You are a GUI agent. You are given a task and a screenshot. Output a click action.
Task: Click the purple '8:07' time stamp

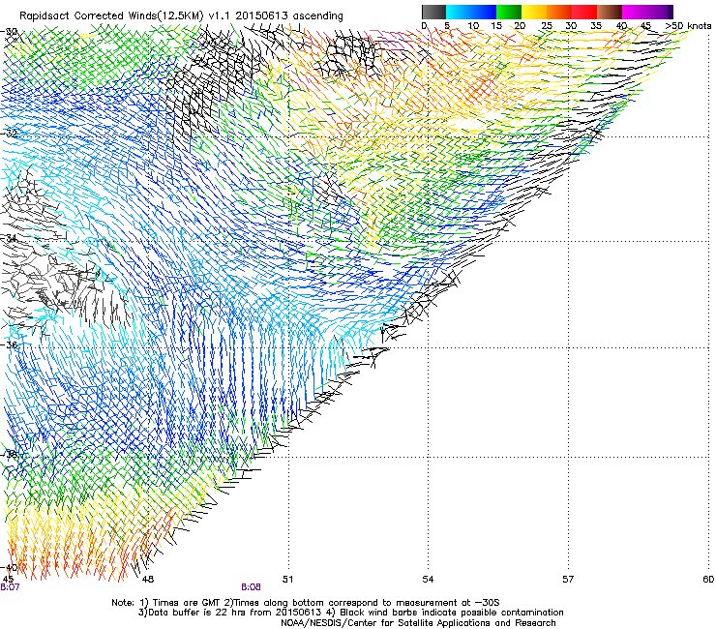pyautogui.click(x=10, y=587)
